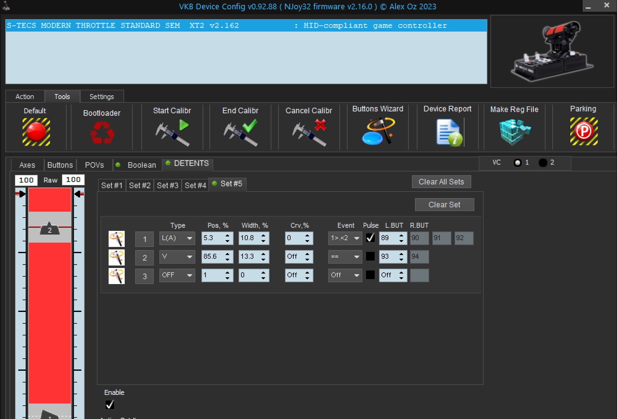Screen dimensions: 617x419
Task: Click the wizard wand icon for detent row 1
Action: click(x=117, y=239)
